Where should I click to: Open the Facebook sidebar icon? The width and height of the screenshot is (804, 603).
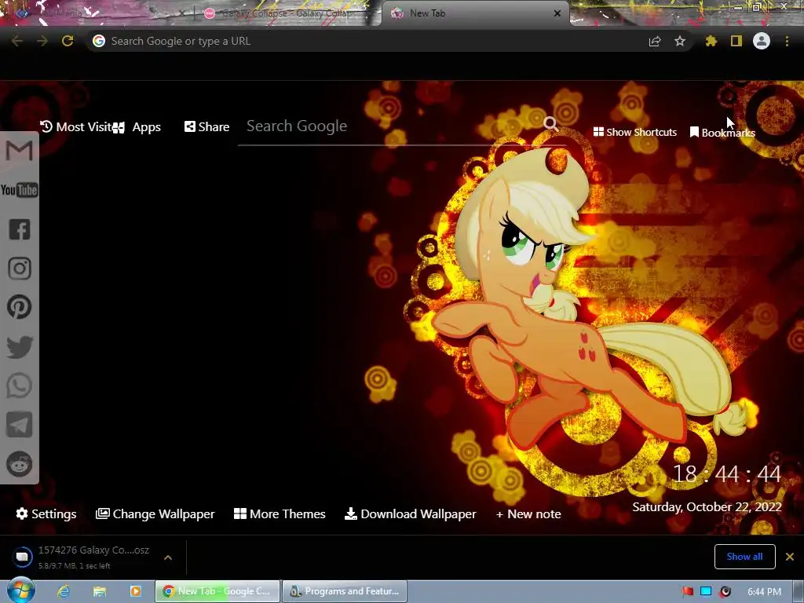point(20,229)
